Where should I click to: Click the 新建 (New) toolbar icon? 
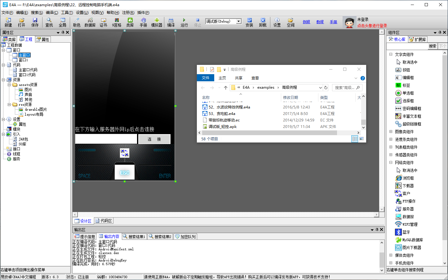pyautogui.click(x=8, y=22)
